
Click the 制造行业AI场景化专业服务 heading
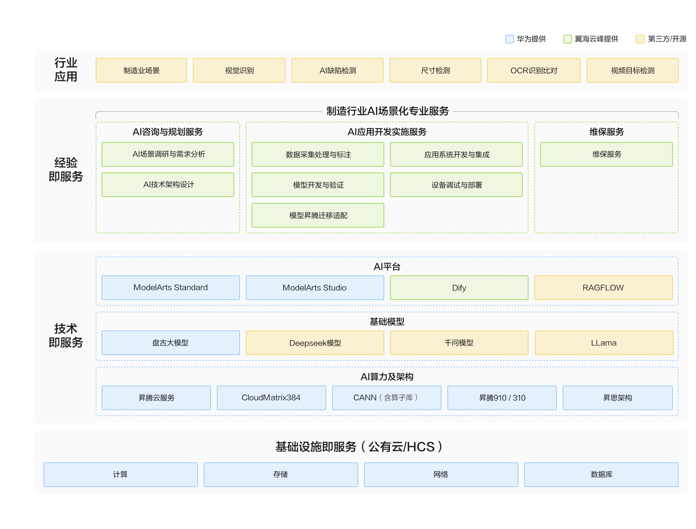pos(388,111)
